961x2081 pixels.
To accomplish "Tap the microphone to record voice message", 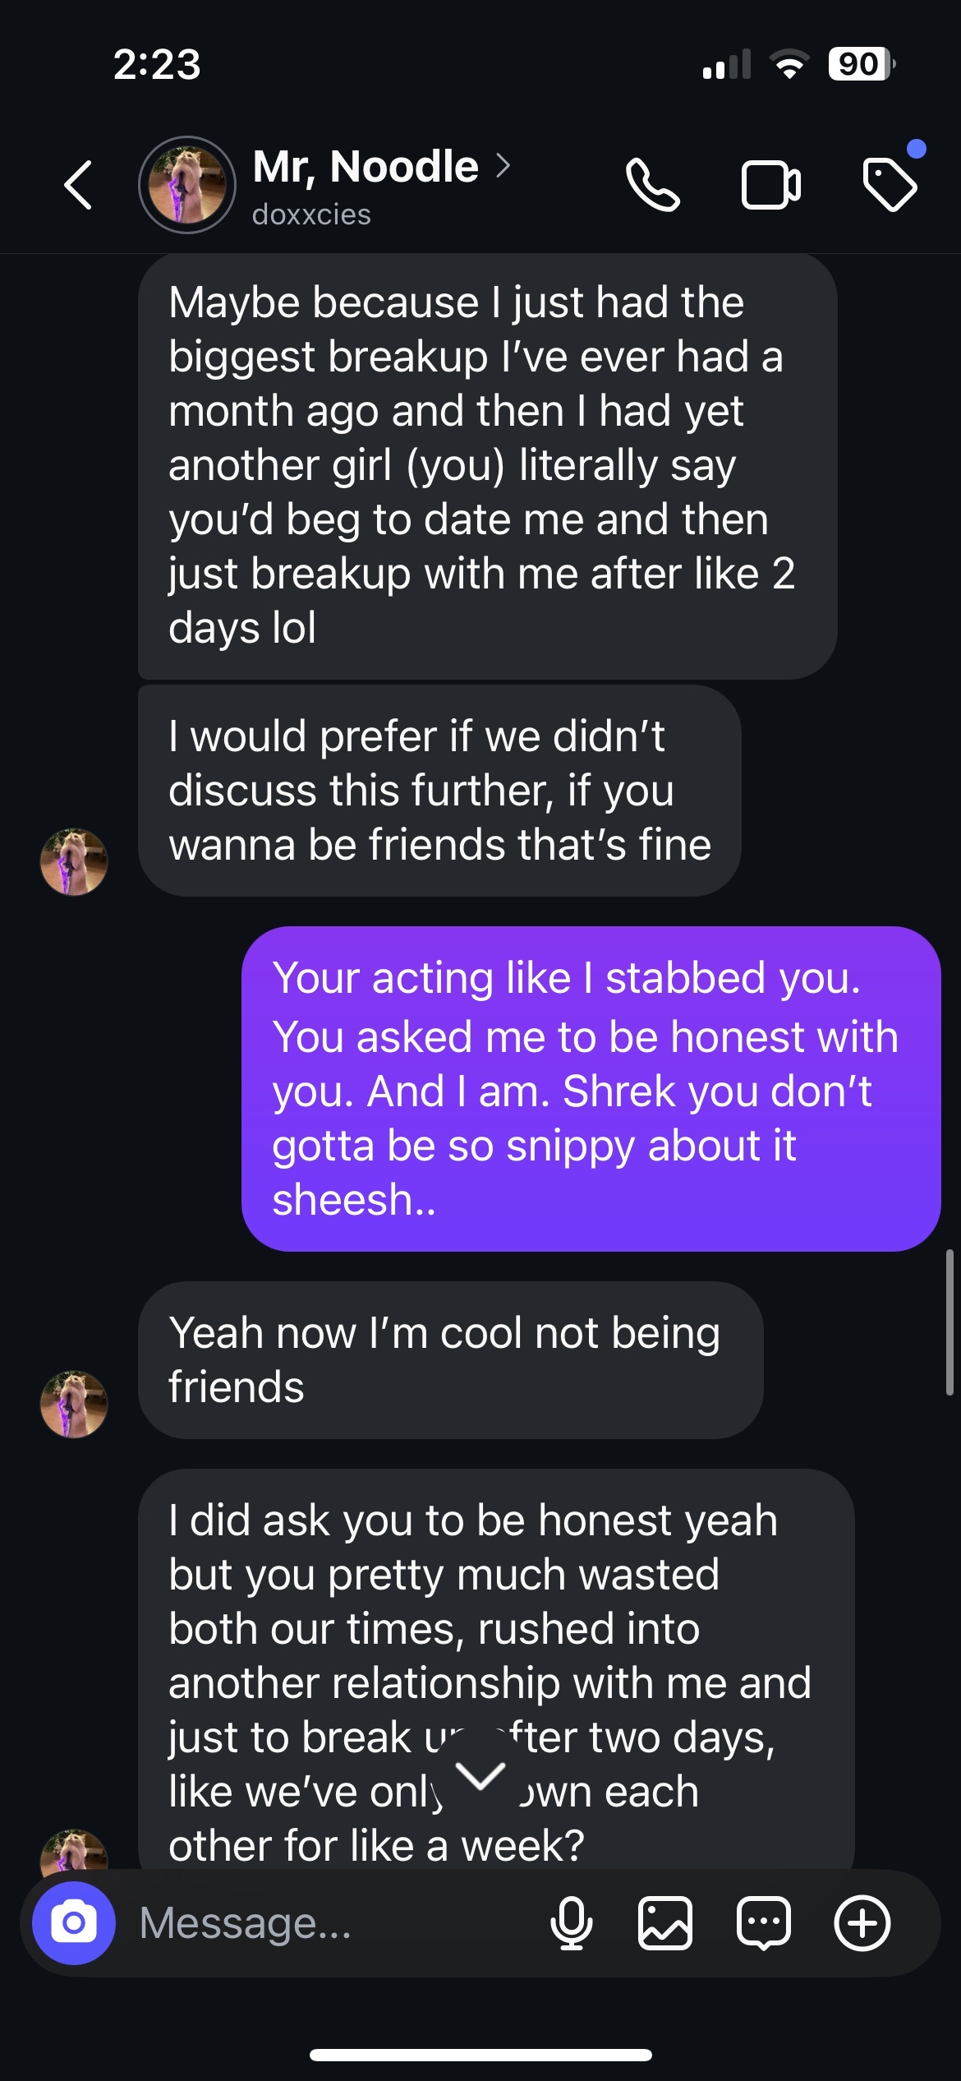I will pos(571,1922).
